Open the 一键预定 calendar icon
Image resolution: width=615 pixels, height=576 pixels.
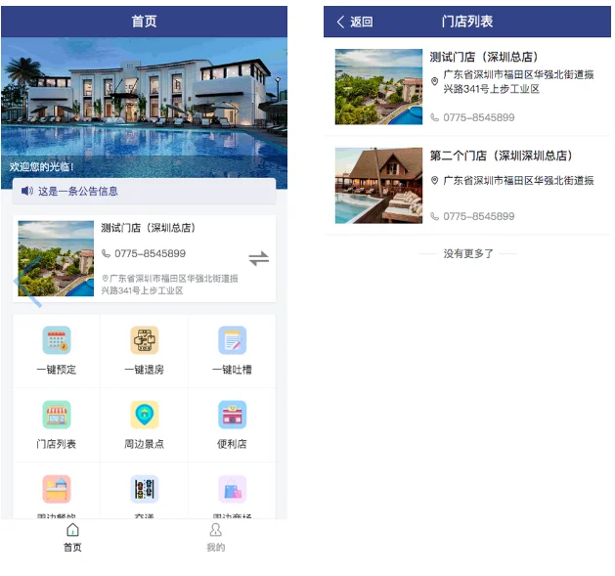[57, 340]
